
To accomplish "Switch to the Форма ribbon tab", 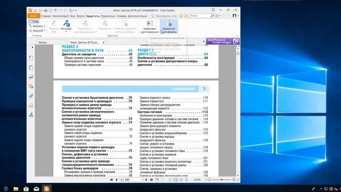I will tap(80, 16).
